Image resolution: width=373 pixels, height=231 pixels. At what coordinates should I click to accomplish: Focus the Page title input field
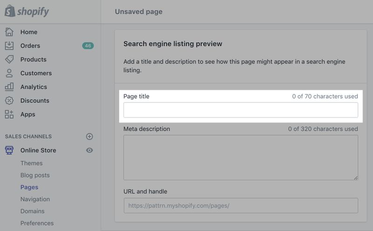coord(241,110)
